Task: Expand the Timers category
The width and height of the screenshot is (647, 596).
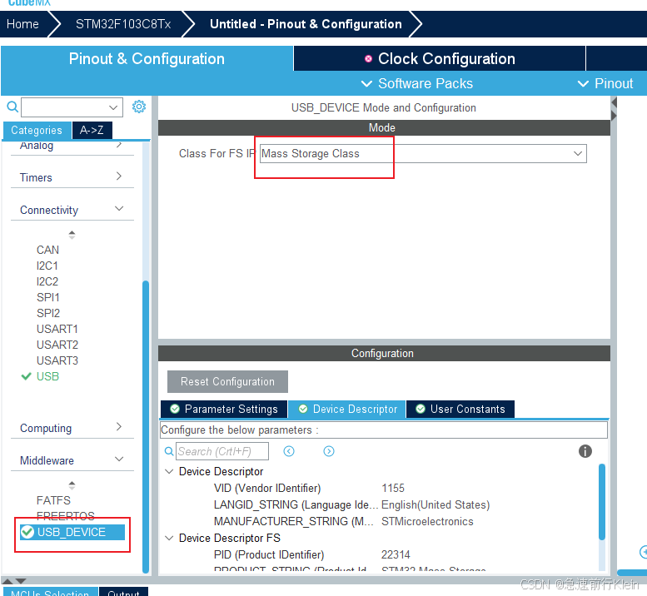Action: 72,177
